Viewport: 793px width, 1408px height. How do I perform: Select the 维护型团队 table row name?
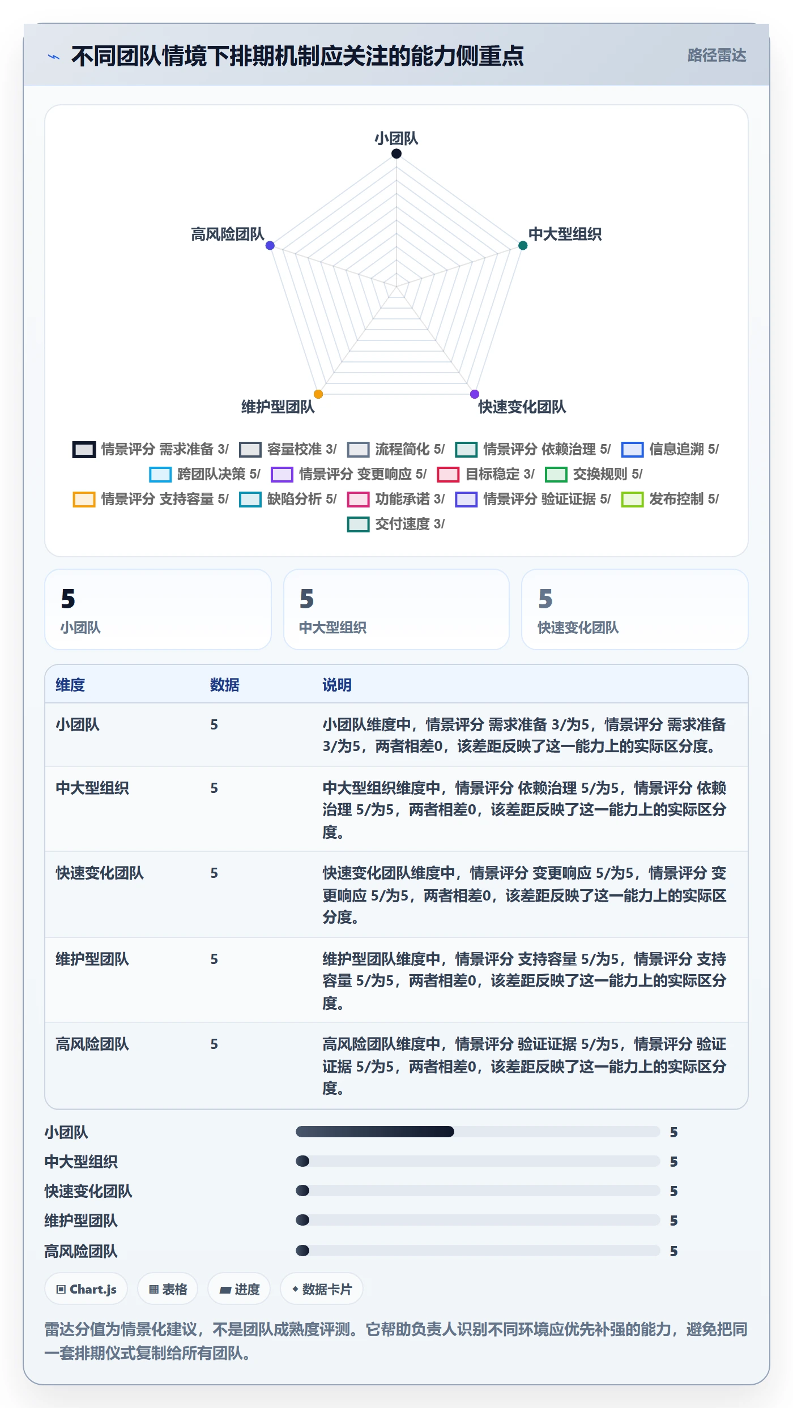(92, 959)
